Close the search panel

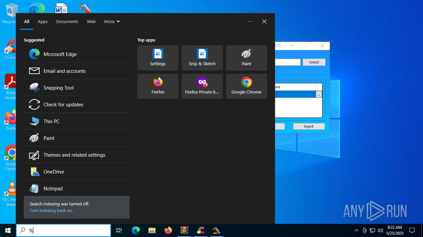tap(264, 21)
